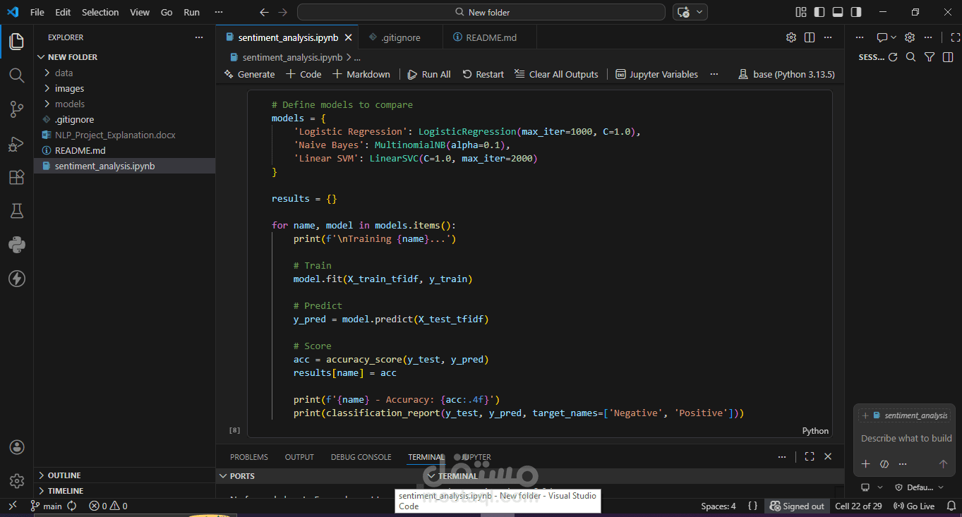The width and height of the screenshot is (962, 517).
Task: Open the Extensions view
Action: (16, 177)
